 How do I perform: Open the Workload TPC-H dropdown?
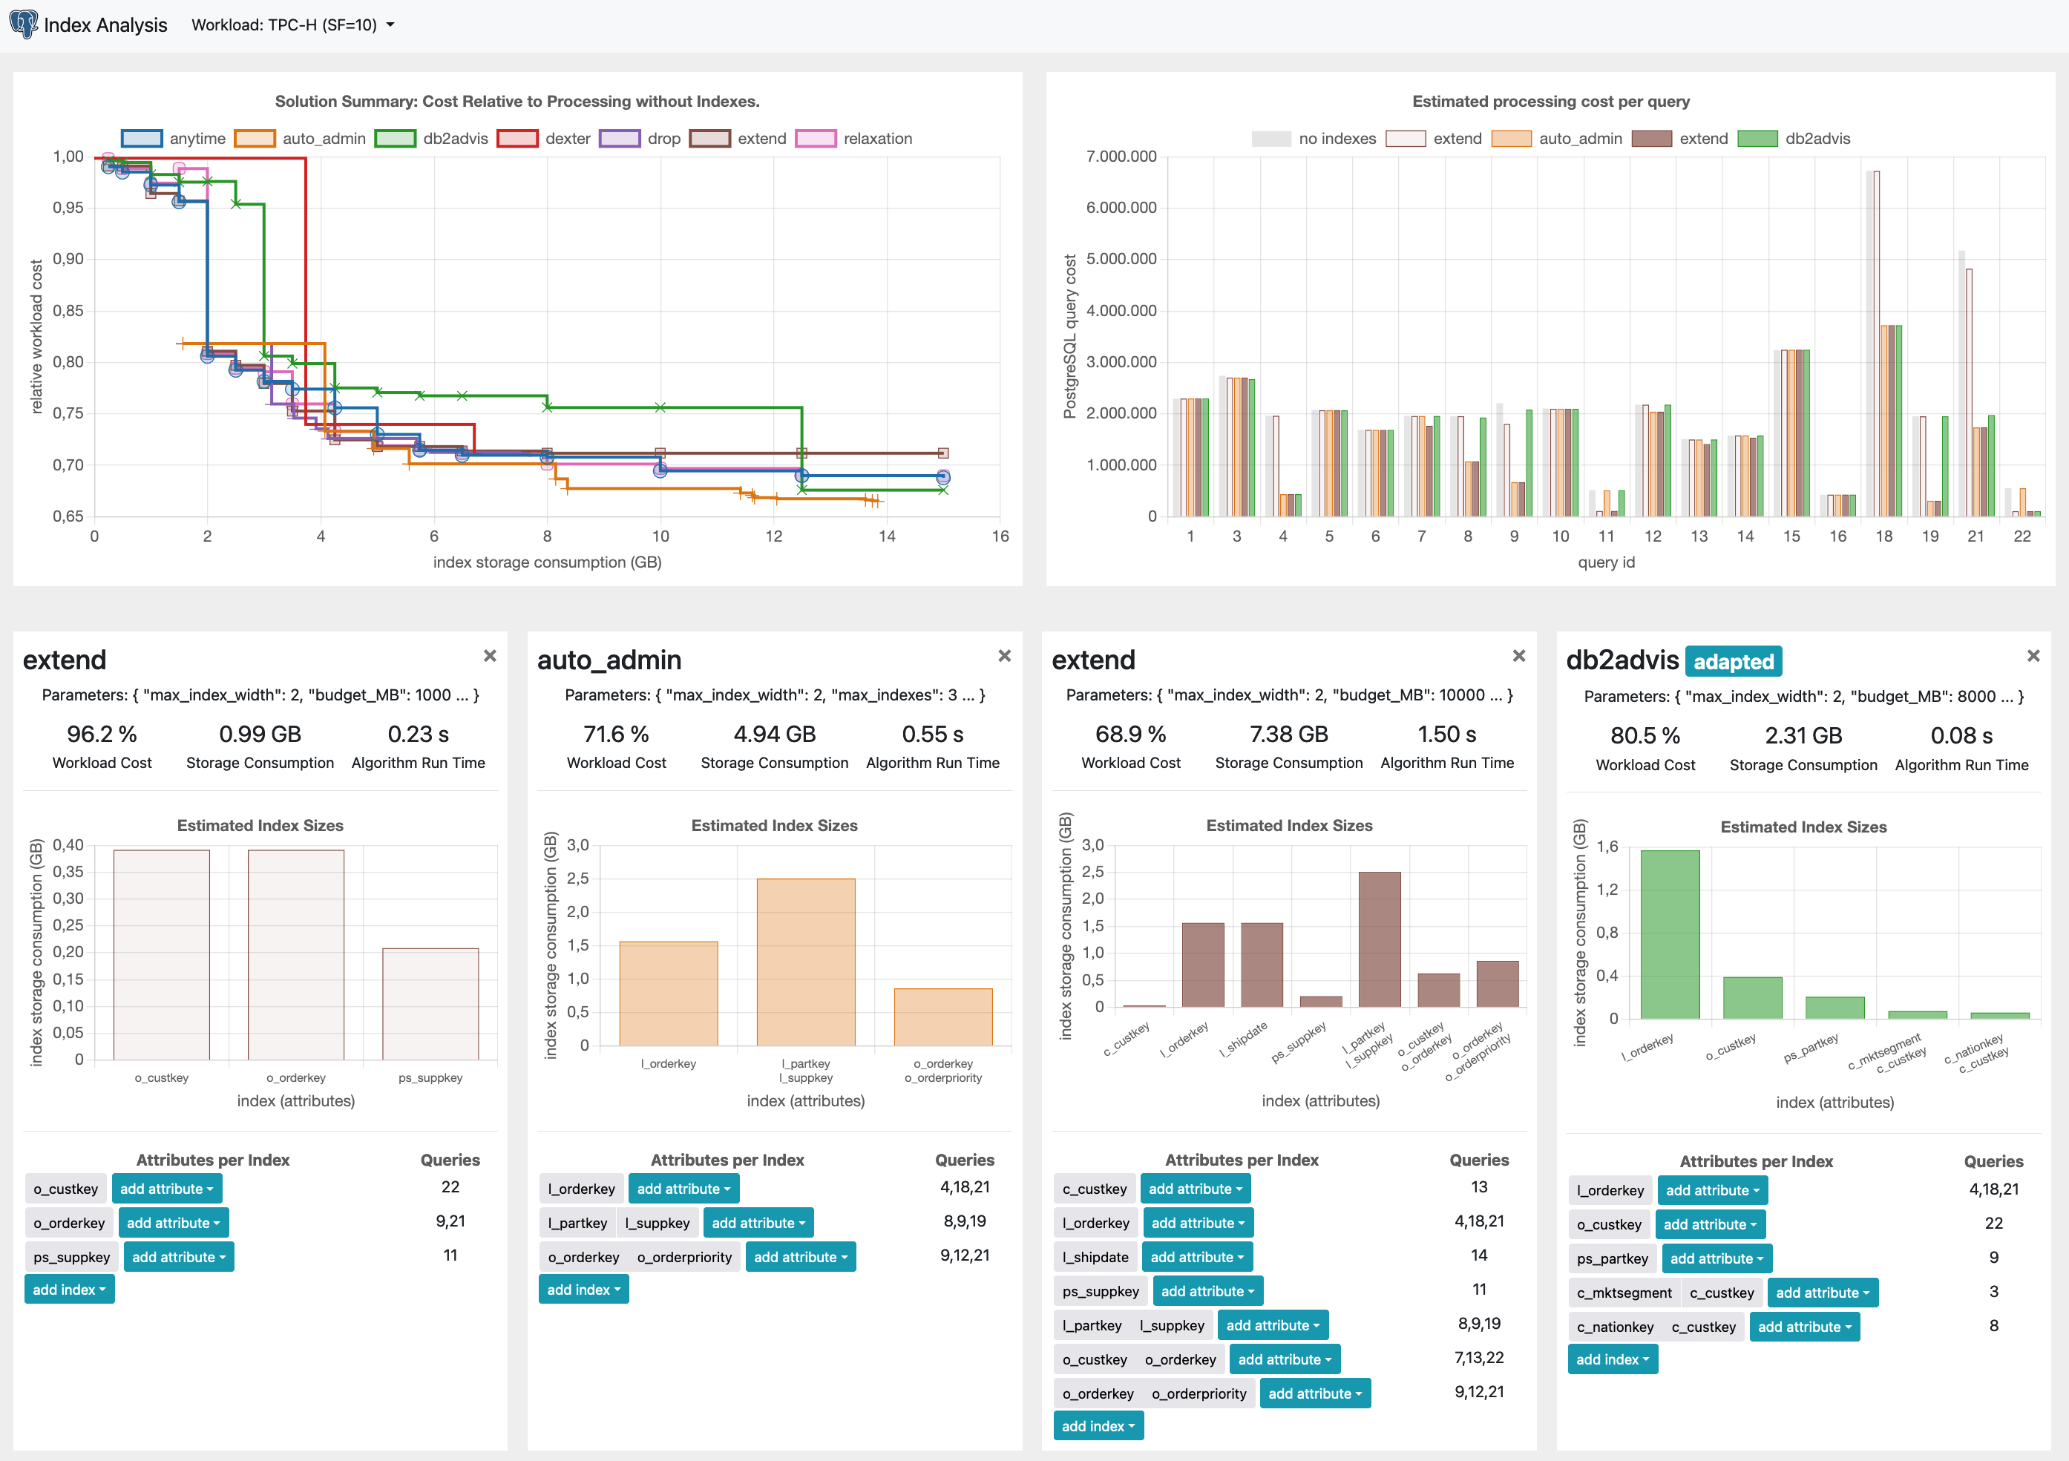[x=293, y=25]
